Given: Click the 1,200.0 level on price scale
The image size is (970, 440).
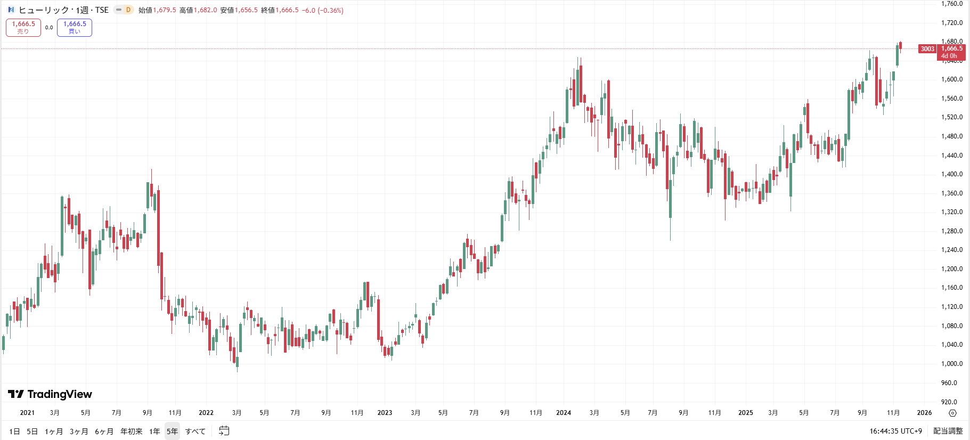Looking at the screenshot, I should point(952,269).
